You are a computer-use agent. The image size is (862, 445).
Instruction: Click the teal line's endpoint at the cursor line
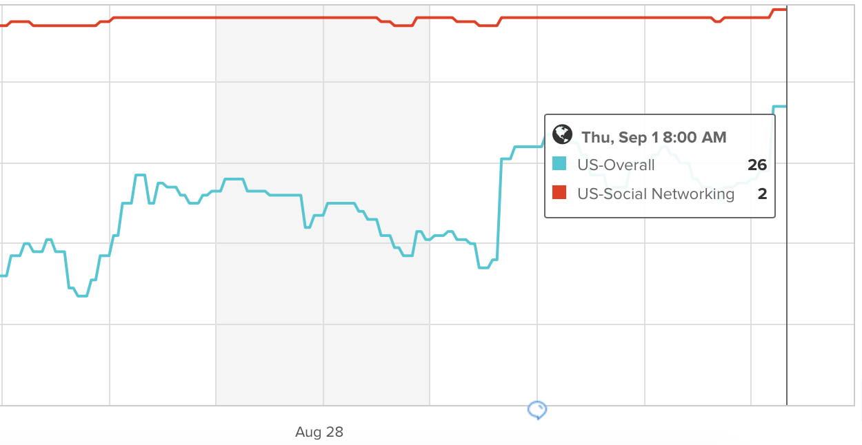coord(785,107)
